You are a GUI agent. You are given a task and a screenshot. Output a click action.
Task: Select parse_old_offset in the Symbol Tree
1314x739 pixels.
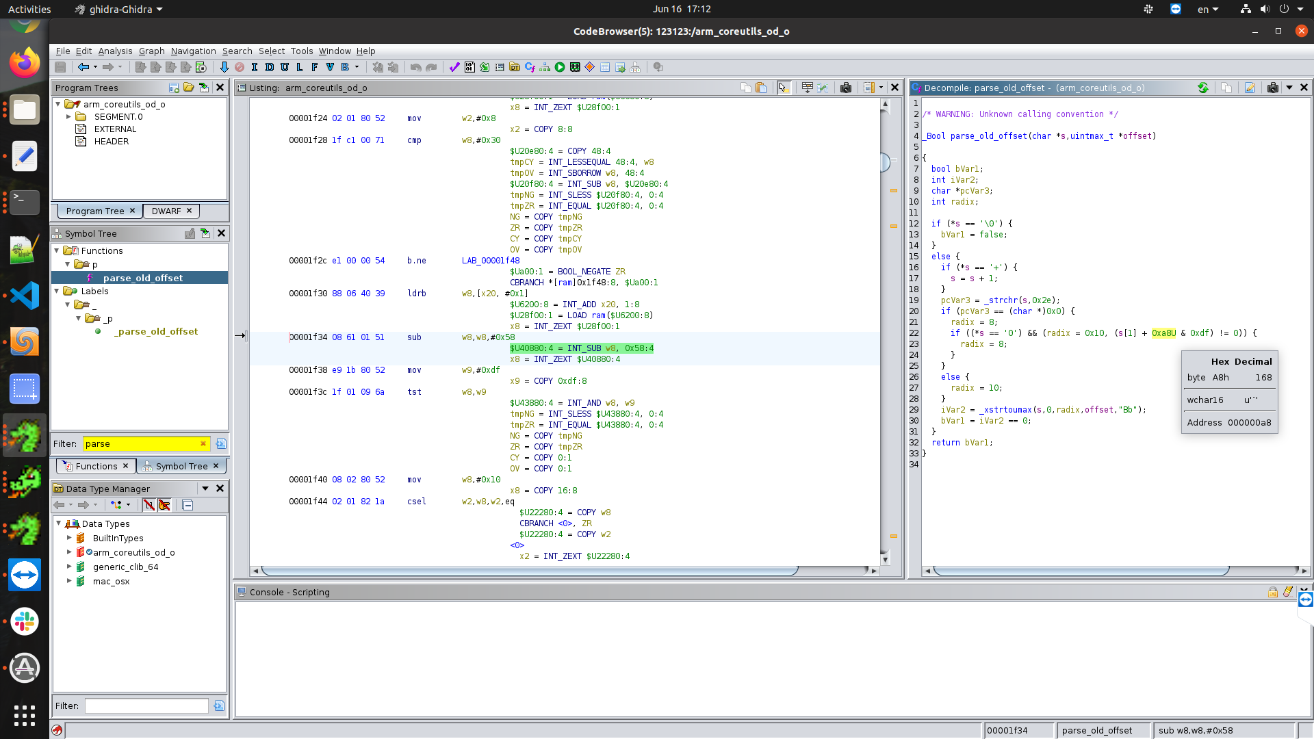pyautogui.click(x=142, y=278)
